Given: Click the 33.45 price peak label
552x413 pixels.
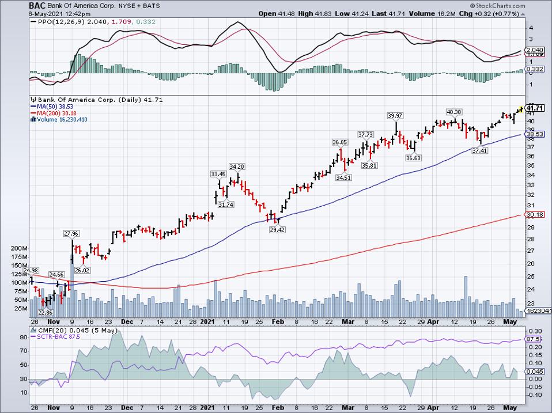Looking at the screenshot, I should tap(218, 174).
